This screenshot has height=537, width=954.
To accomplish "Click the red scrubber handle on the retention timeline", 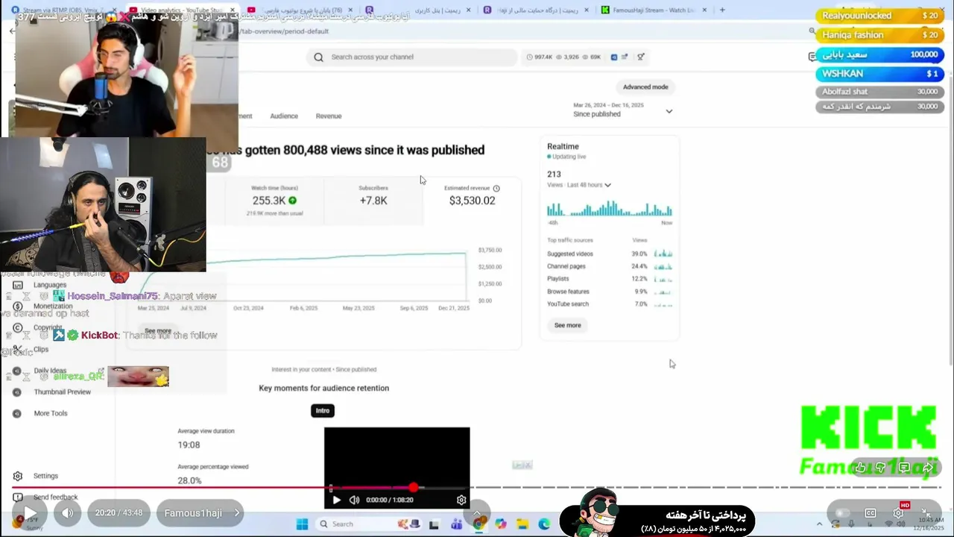I will (413, 487).
